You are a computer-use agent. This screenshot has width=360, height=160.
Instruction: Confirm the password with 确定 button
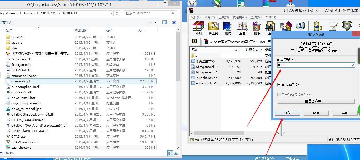pos(287,113)
